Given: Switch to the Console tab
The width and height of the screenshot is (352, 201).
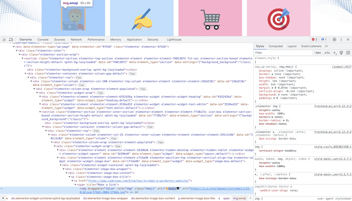Looking at the screenshot, I should point(43,40).
